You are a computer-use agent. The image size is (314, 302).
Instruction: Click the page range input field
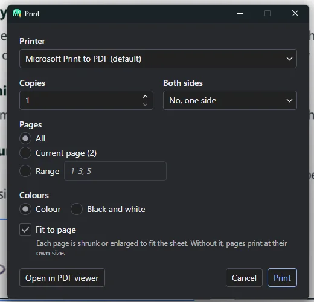click(x=115, y=171)
